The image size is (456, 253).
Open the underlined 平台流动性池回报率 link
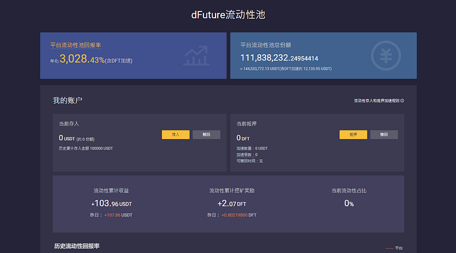[x=76, y=45]
